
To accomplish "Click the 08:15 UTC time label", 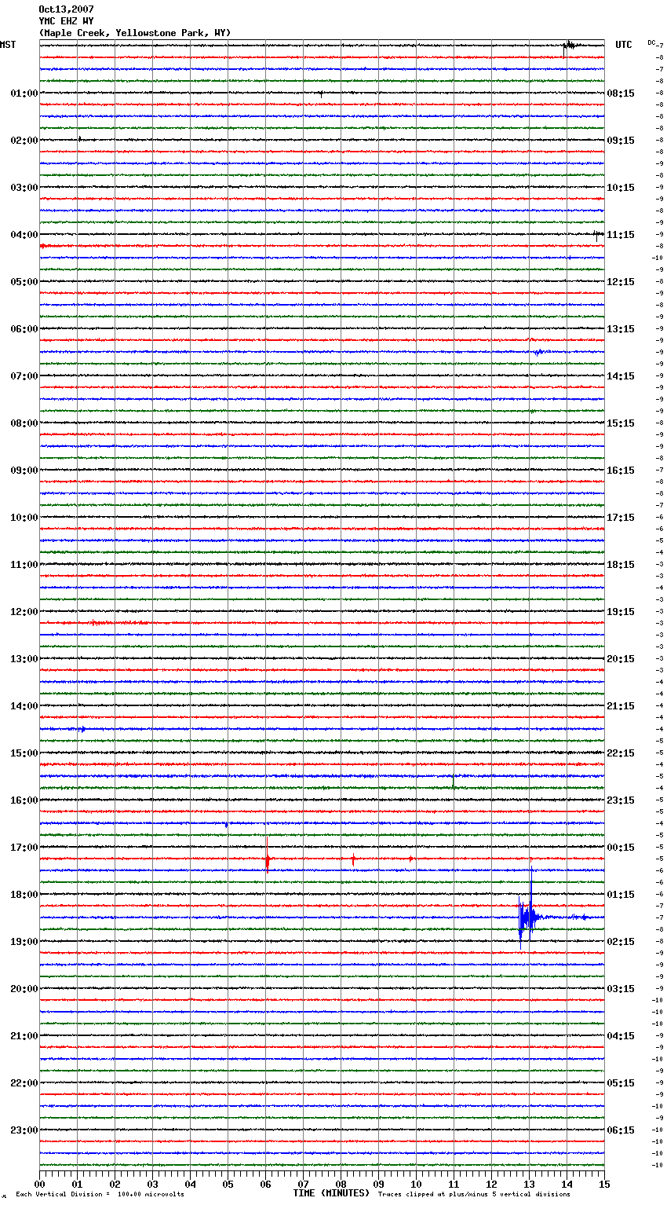I will pyautogui.click(x=621, y=93).
